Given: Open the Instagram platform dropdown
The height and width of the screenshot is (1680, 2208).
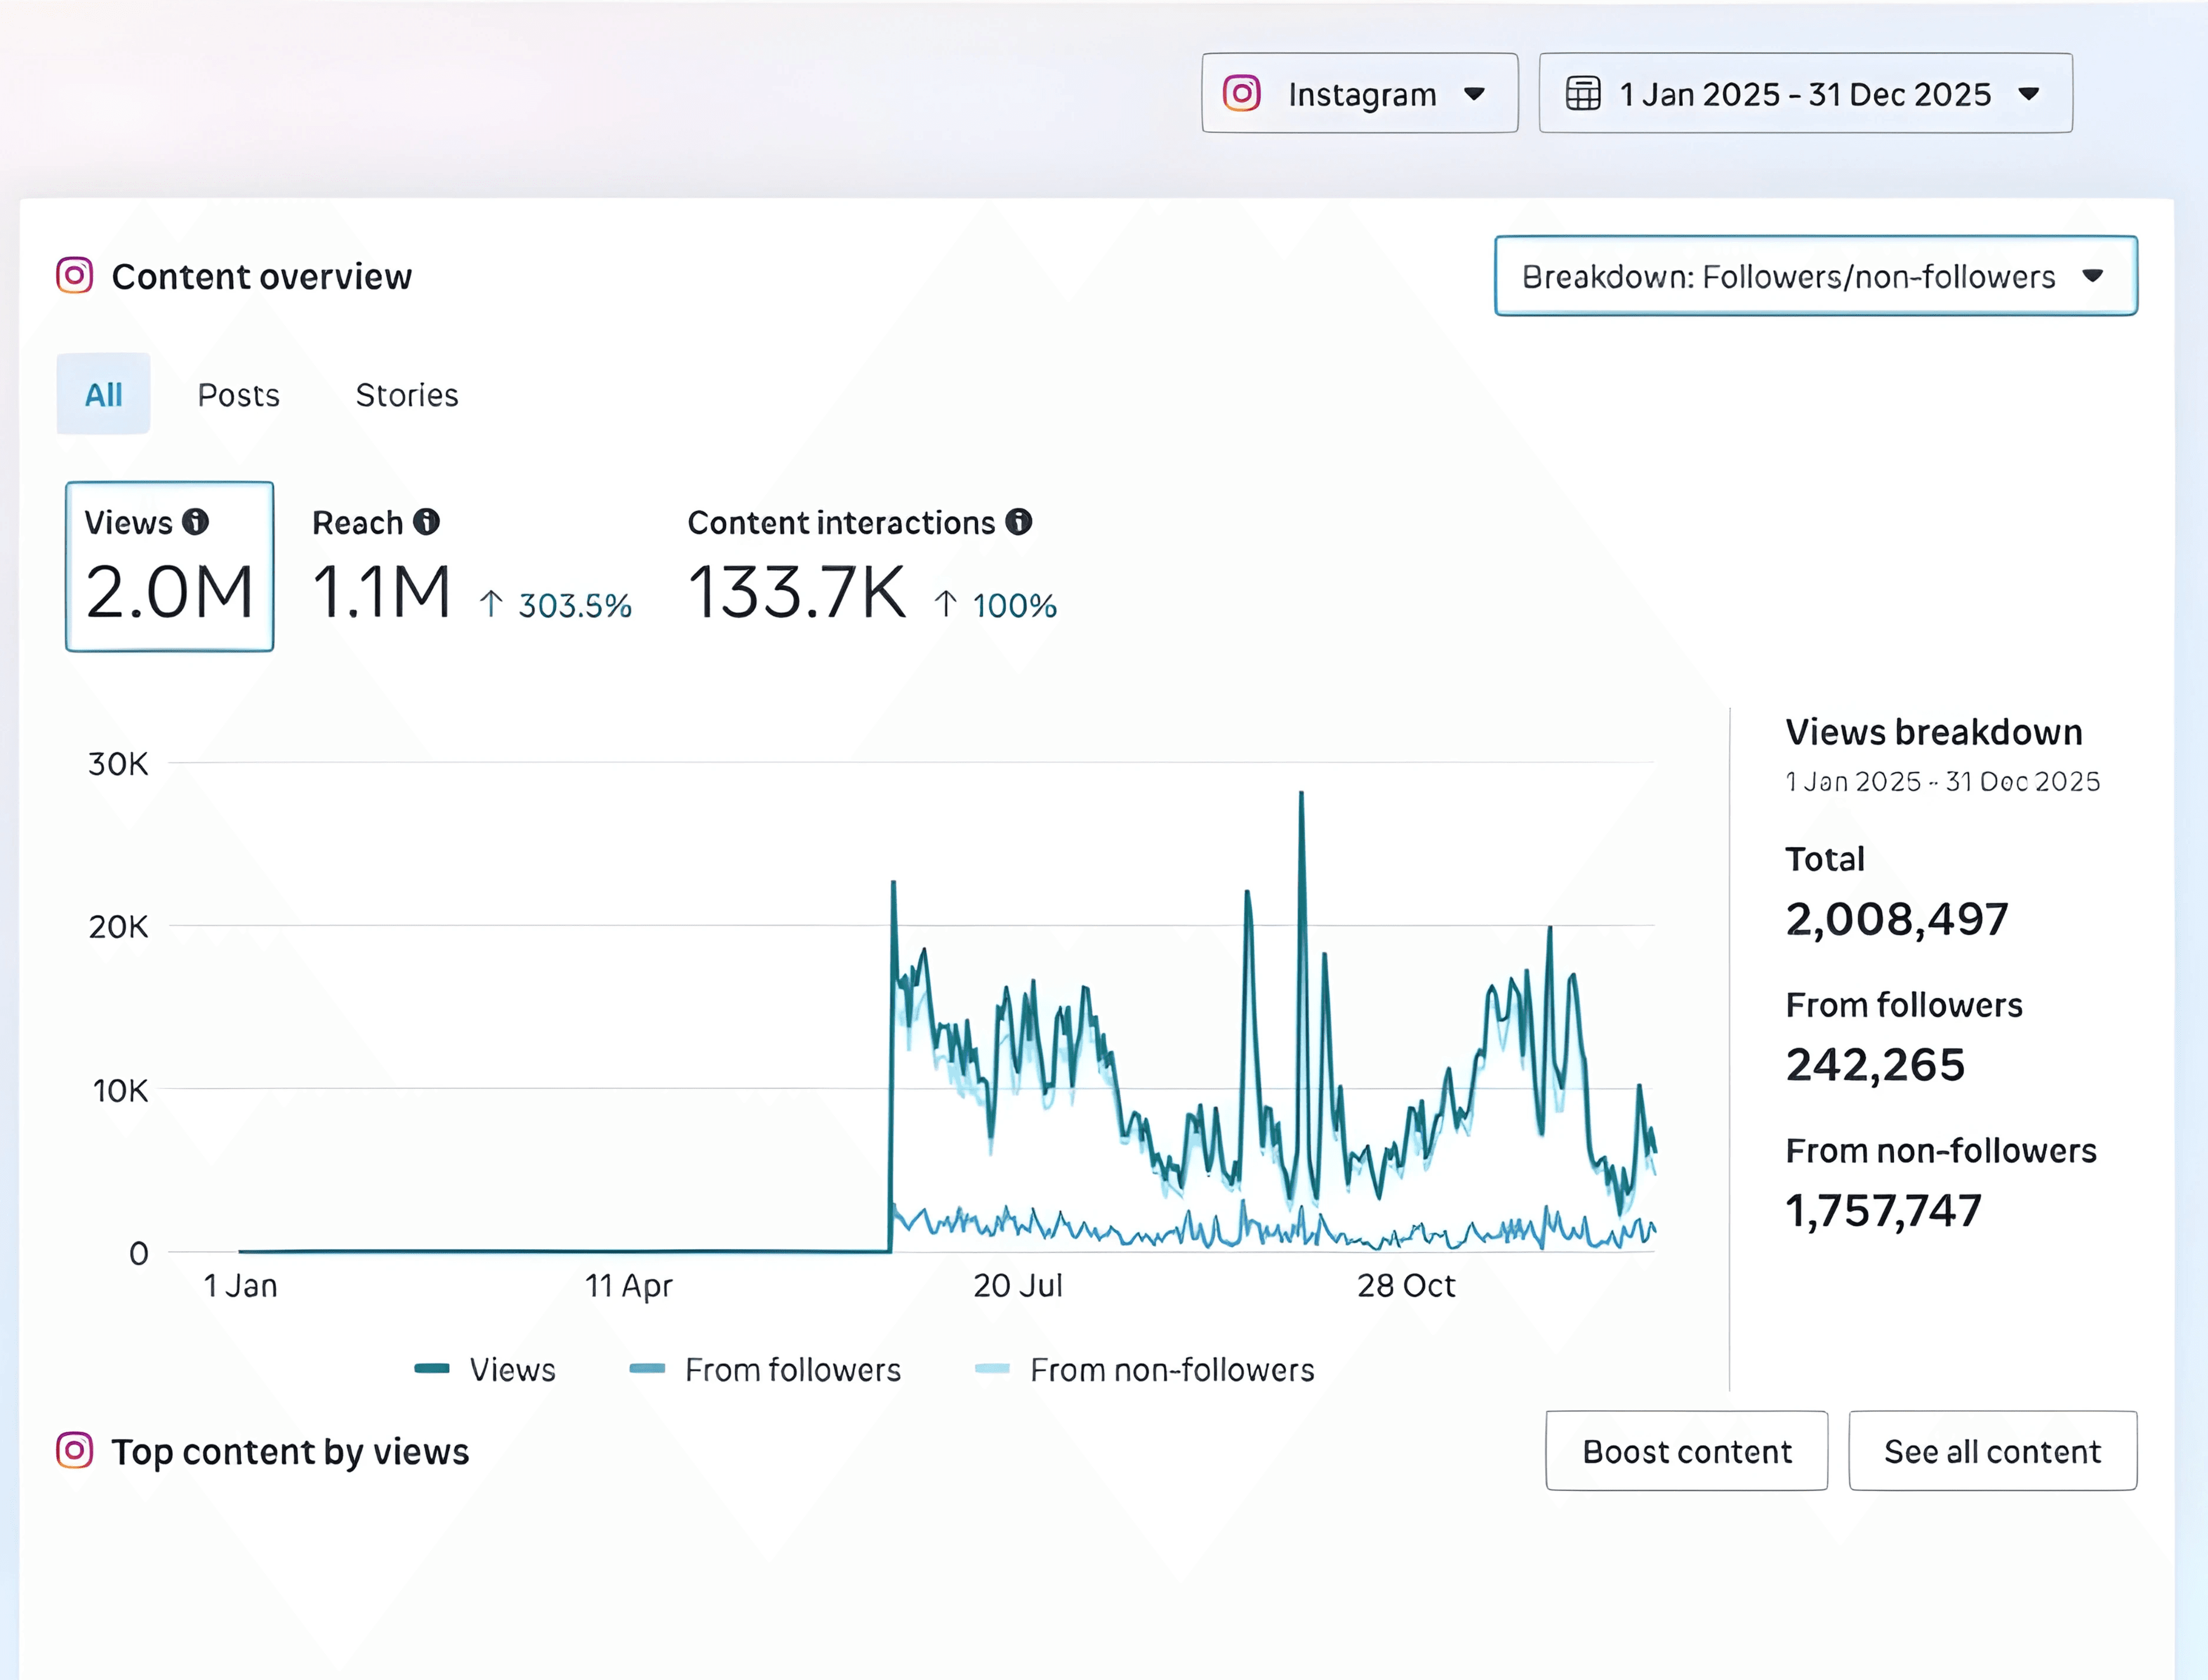Looking at the screenshot, I should point(1359,93).
